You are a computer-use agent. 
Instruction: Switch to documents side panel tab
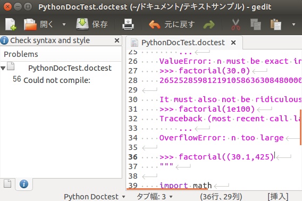[x=7, y=183]
